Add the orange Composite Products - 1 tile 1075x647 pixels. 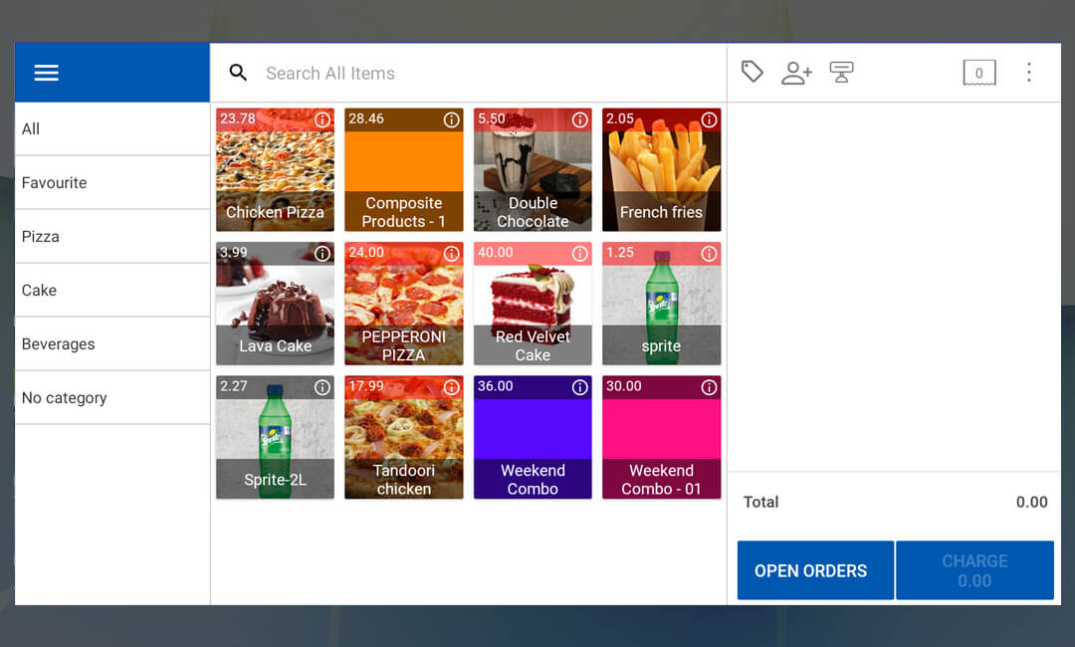(403, 170)
